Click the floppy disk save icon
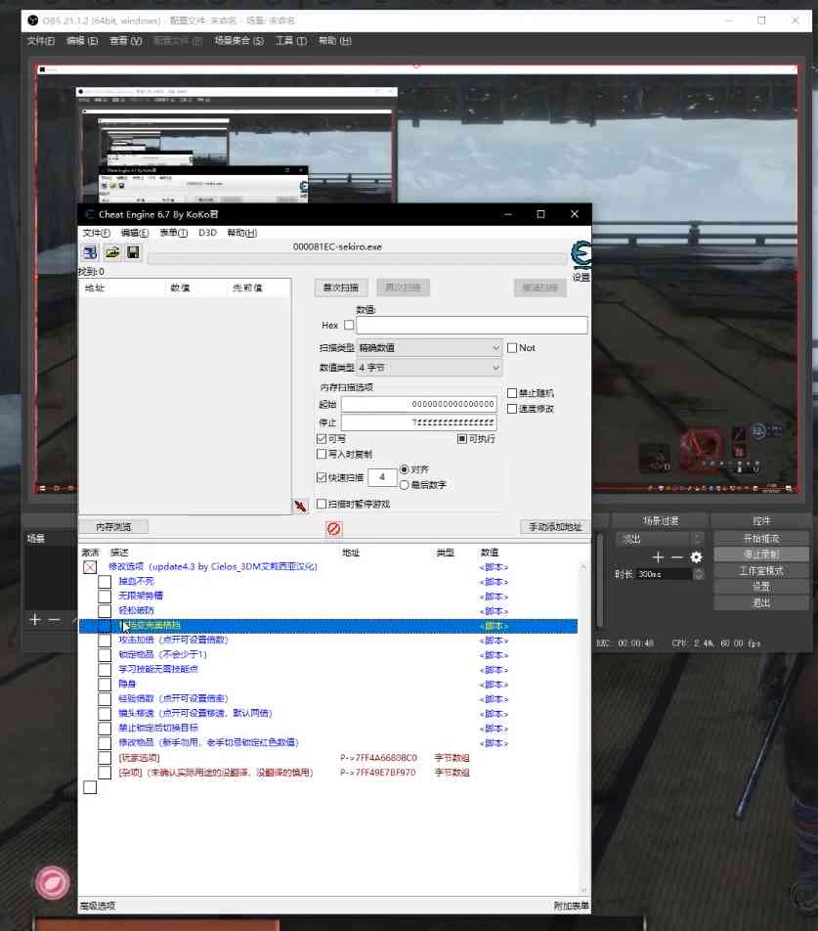 [134, 252]
